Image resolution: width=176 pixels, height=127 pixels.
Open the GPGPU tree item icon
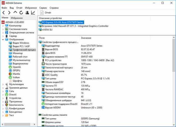click(10, 71)
